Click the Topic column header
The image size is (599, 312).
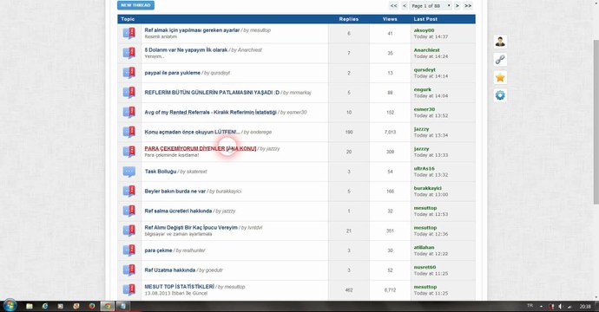pyautogui.click(x=128, y=19)
